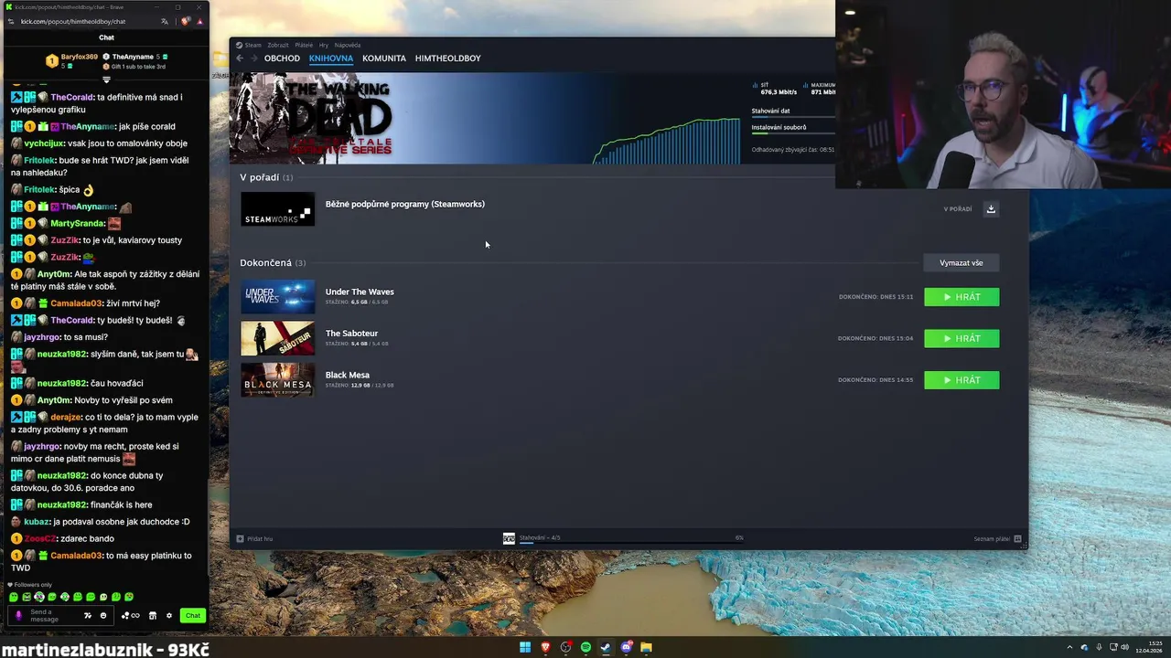The width and height of the screenshot is (1171, 658).
Task: Click the tray microphone icon
Action: point(1099,647)
